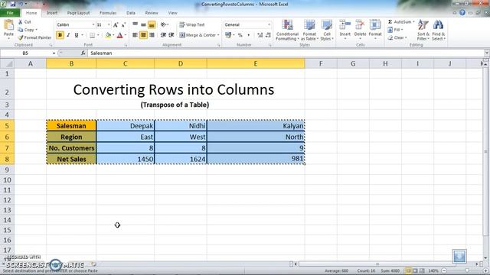Select cell containing Deepak
Viewport: 490px width, 275px height.
126,125
